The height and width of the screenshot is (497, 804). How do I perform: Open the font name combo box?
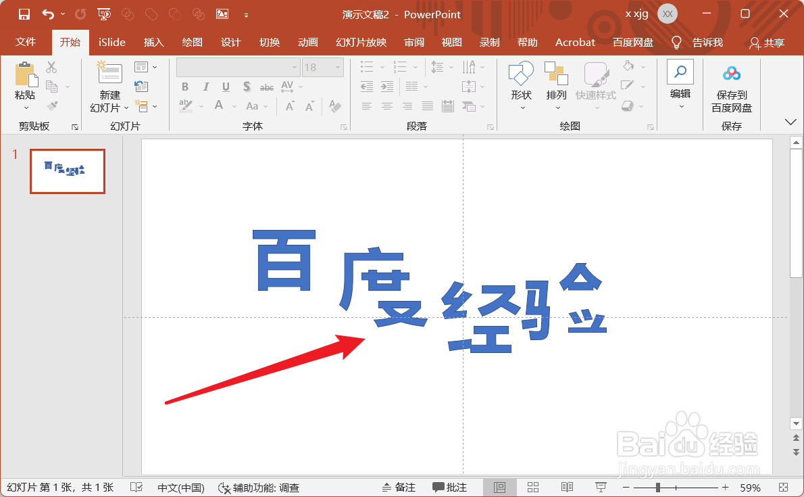tap(238, 67)
